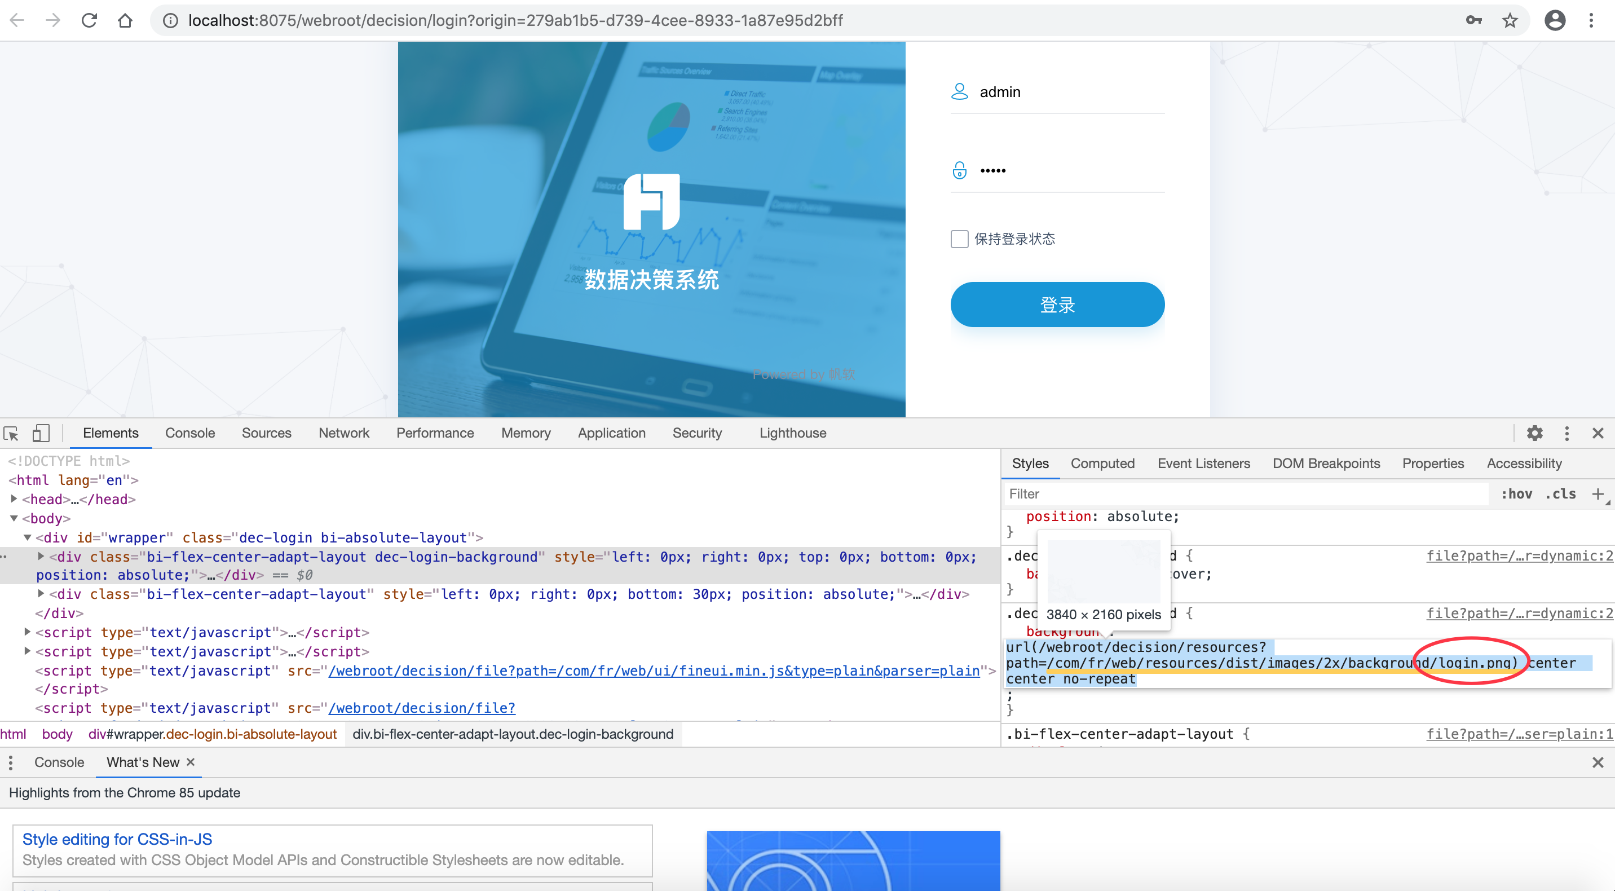Screen dimensions: 1615x891
Task: Click the styles Filter input field
Action: click(1245, 494)
